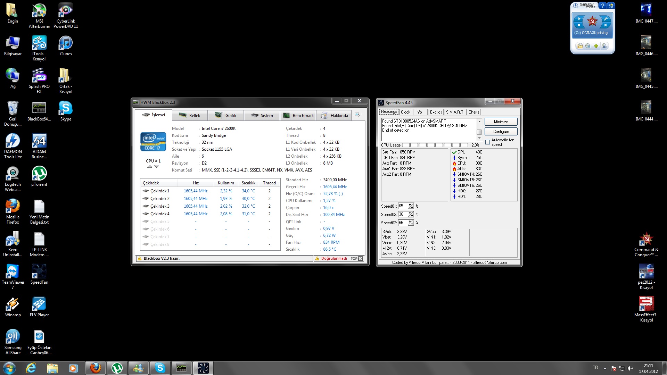This screenshot has width=667, height=375.
Task: Click the RSS star icon on the Daemon Tools gadget
Action: coord(611,6)
